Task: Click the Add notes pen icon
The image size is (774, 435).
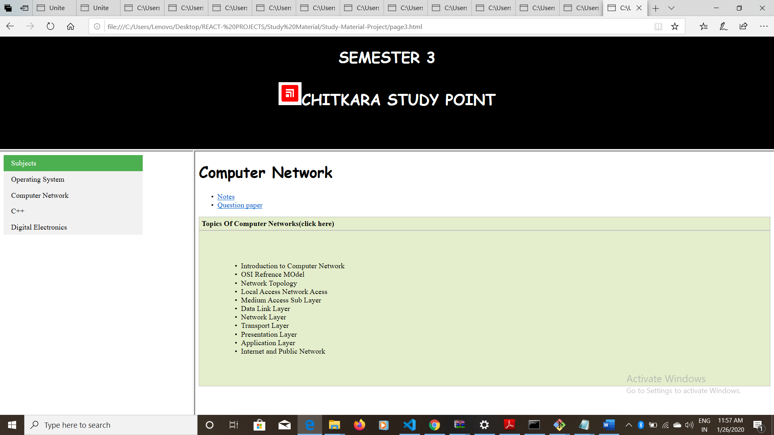Action: tap(724, 27)
